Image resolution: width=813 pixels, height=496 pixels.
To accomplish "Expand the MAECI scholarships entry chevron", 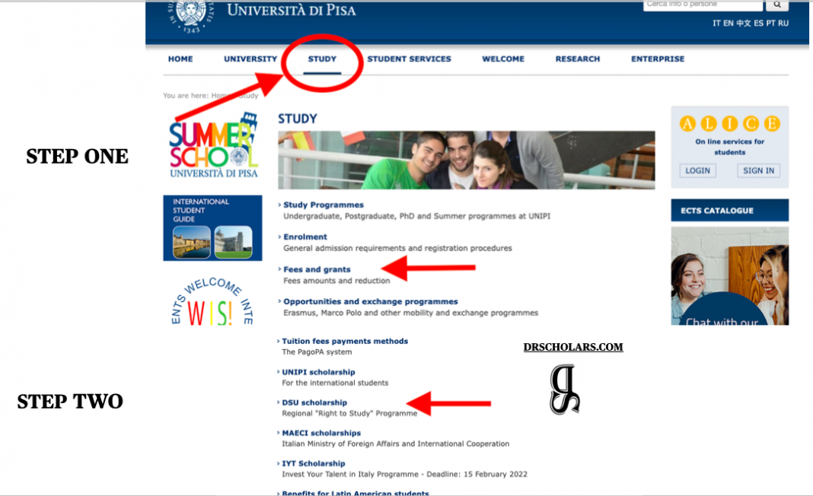I will click(x=277, y=432).
